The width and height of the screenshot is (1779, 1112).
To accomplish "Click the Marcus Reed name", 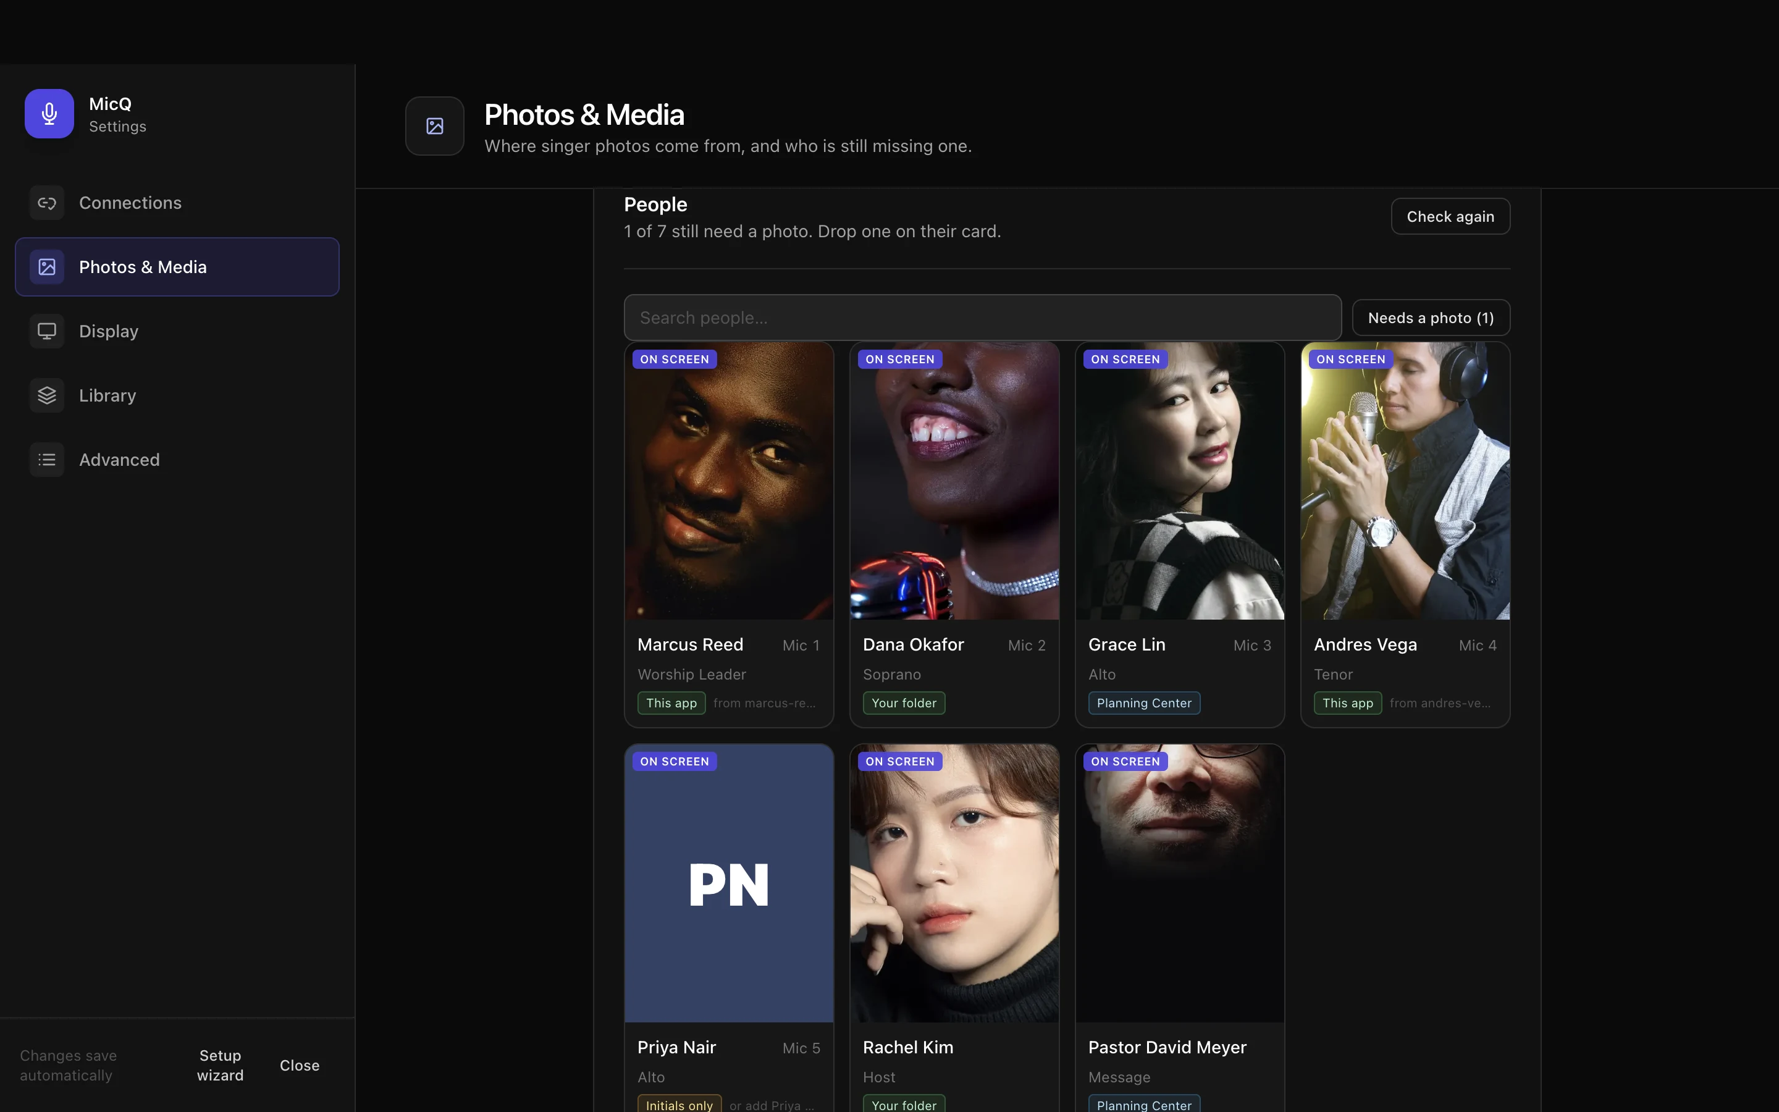I will (690, 644).
